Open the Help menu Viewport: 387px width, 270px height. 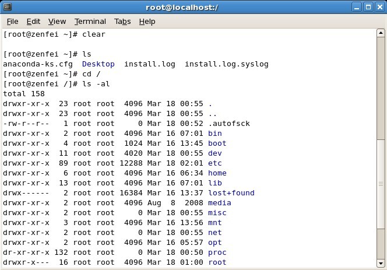click(x=147, y=22)
